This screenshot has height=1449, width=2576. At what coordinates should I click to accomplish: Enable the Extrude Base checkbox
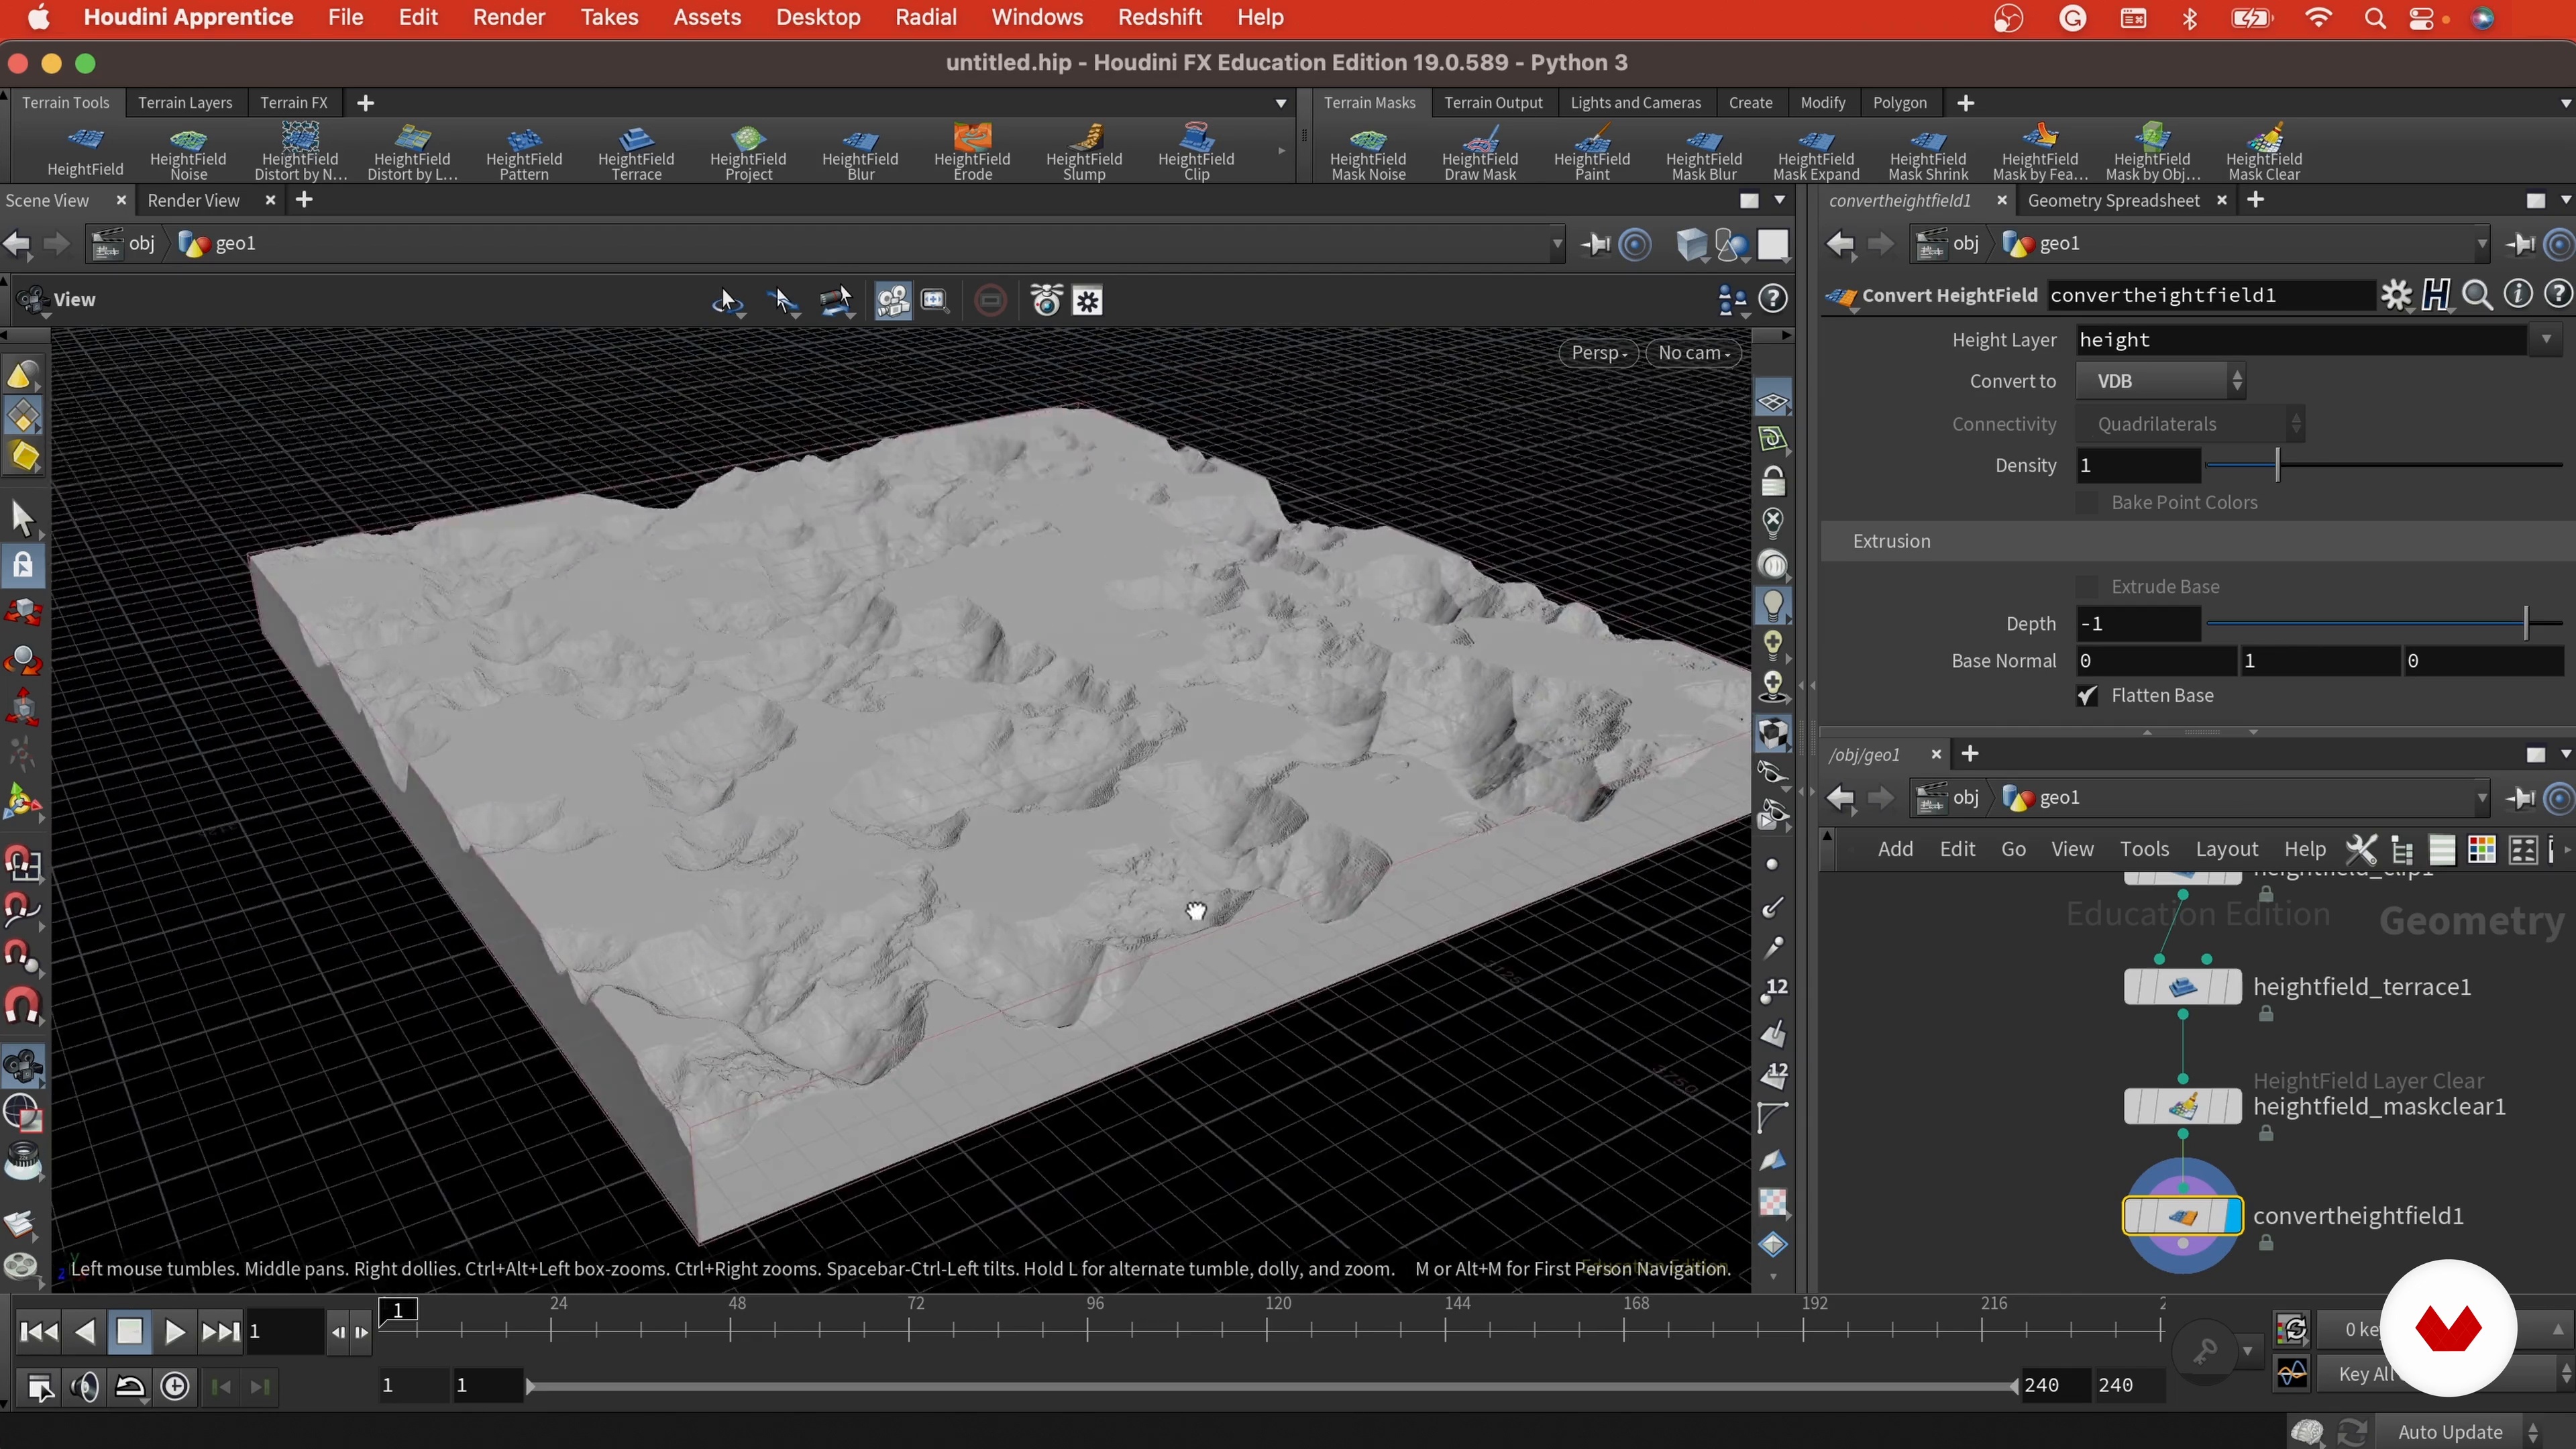2087,587
